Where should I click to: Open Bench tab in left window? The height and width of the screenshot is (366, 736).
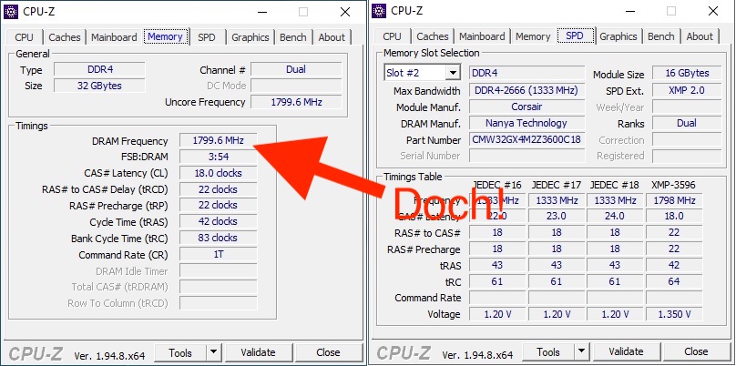(x=293, y=37)
